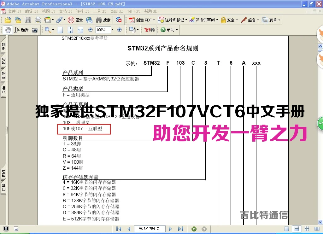Click the Sign document pen icon
This screenshot has height=234, width=323.
pos(243,20)
